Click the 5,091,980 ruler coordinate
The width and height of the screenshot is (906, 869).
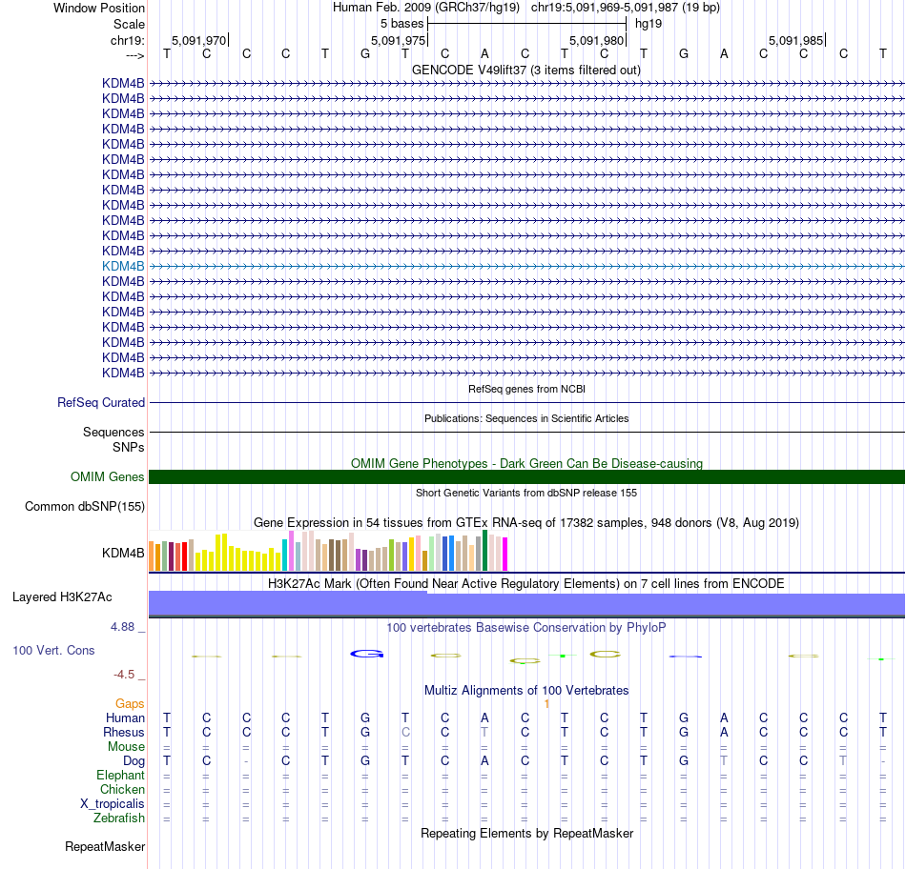click(597, 40)
